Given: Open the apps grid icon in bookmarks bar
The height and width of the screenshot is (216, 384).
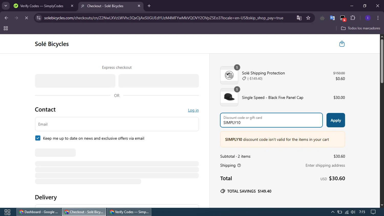Looking at the screenshot, I should coord(6,28).
